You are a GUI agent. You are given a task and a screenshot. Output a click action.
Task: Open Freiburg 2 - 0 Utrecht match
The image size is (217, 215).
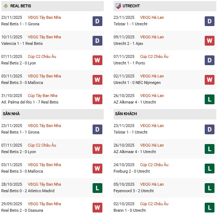tap(131, 171)
